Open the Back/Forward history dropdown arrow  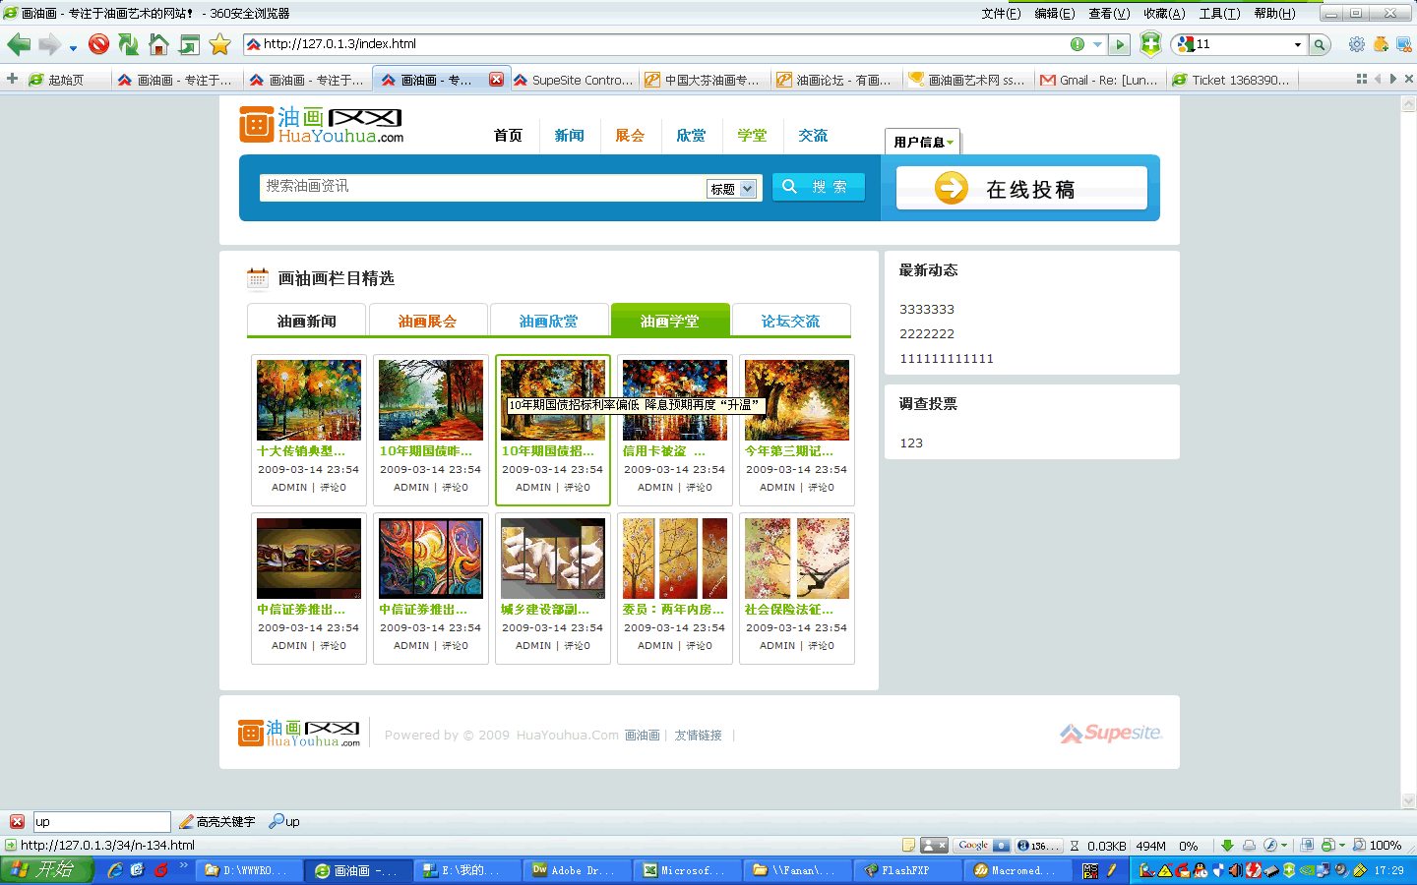tap(73, 47)
